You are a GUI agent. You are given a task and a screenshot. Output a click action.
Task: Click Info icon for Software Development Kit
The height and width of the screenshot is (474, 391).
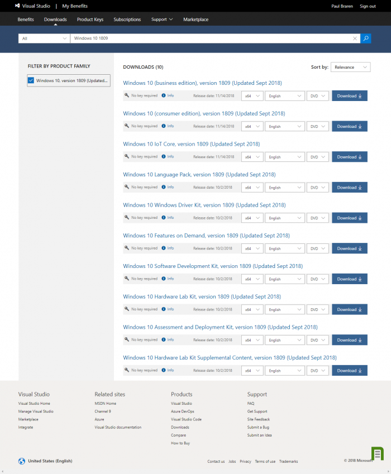click(x=164, y=279)
